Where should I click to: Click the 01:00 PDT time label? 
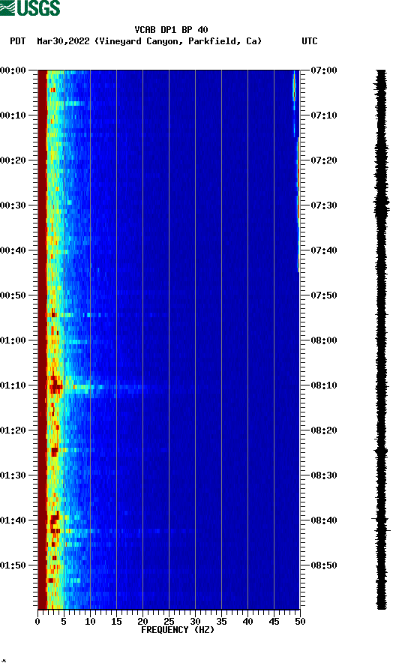[13, 340]
